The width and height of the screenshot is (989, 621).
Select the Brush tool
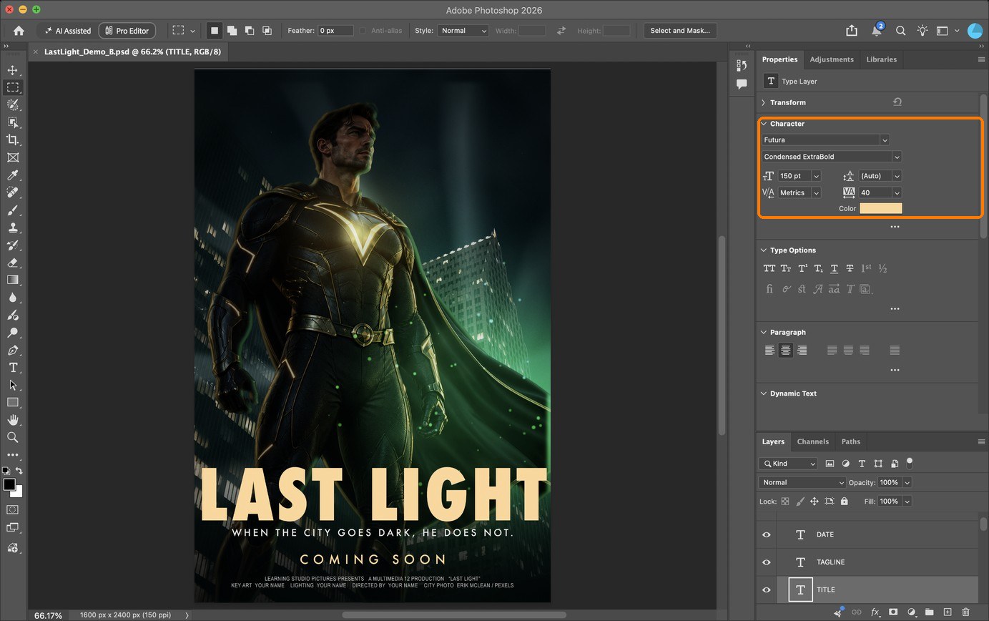point(13,210)
